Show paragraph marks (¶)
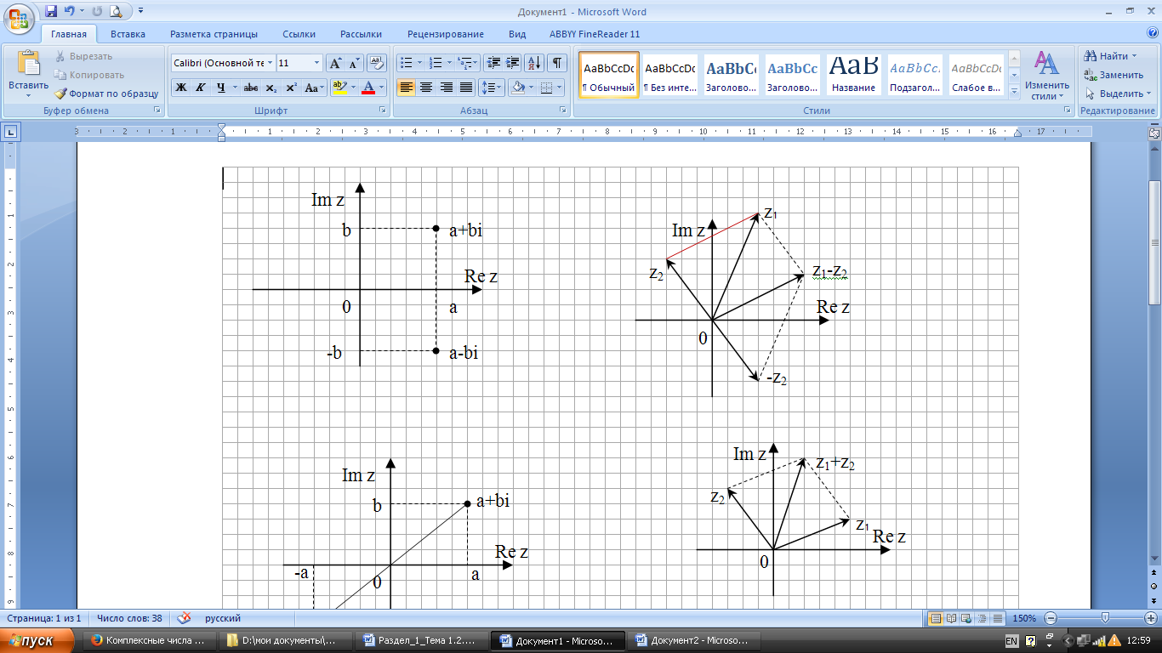The image size is (1162, 653). click(x=557, y=63)
